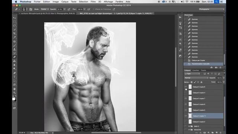
Task: Toggle Quick Mask mode icon
Action: tap(15, 104)
